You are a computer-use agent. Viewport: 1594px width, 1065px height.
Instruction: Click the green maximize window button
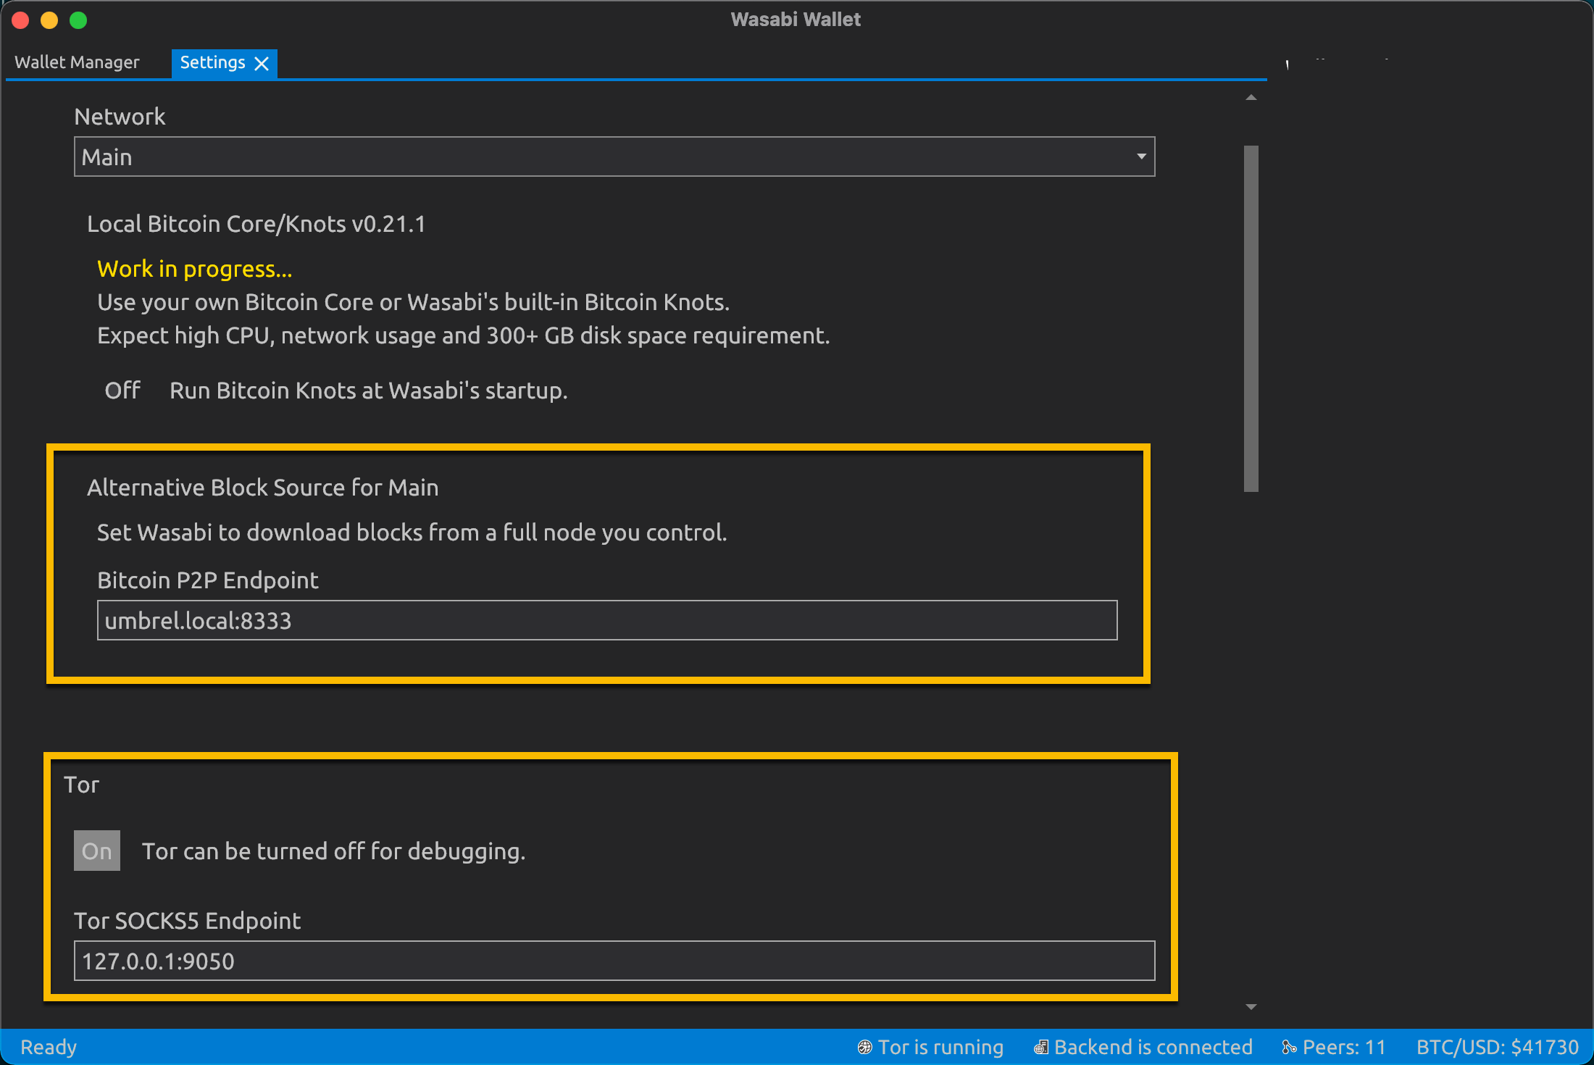78,20
